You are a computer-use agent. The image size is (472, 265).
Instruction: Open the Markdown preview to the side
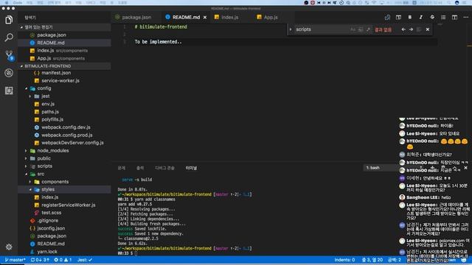click(398, 18)
